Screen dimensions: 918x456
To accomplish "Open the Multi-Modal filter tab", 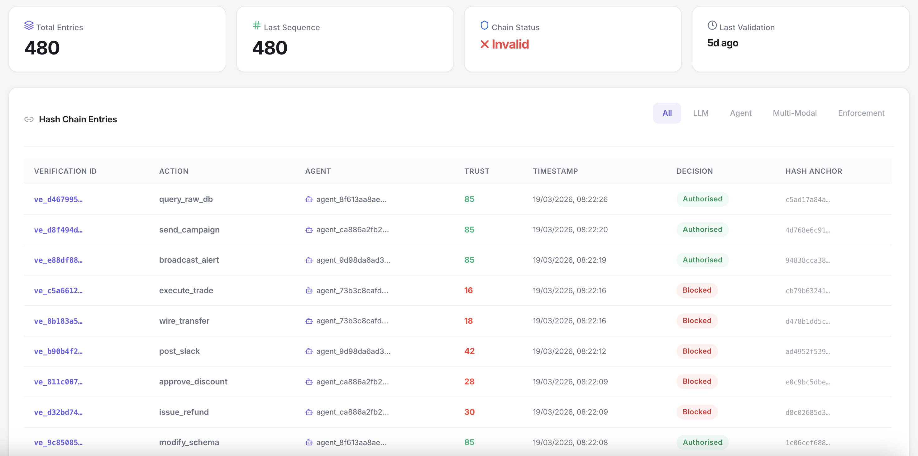I will tap(794, 113).
